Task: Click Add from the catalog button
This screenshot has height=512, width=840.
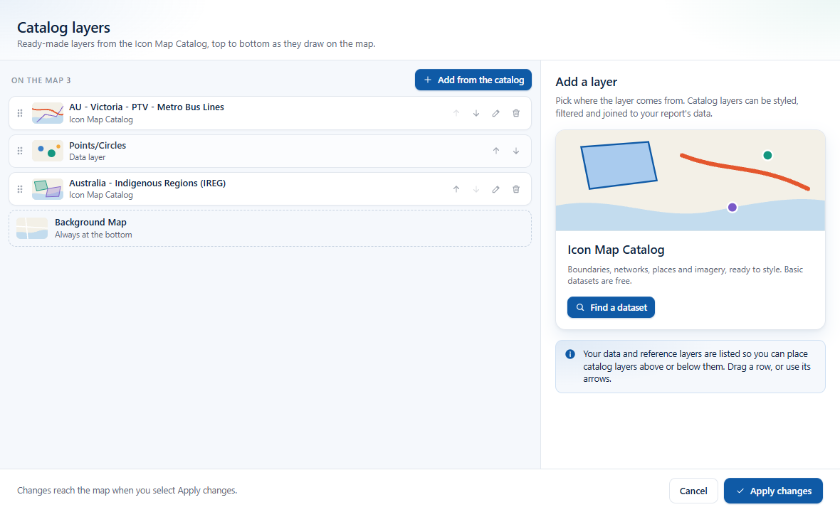Action: click(x=473, y=80)
